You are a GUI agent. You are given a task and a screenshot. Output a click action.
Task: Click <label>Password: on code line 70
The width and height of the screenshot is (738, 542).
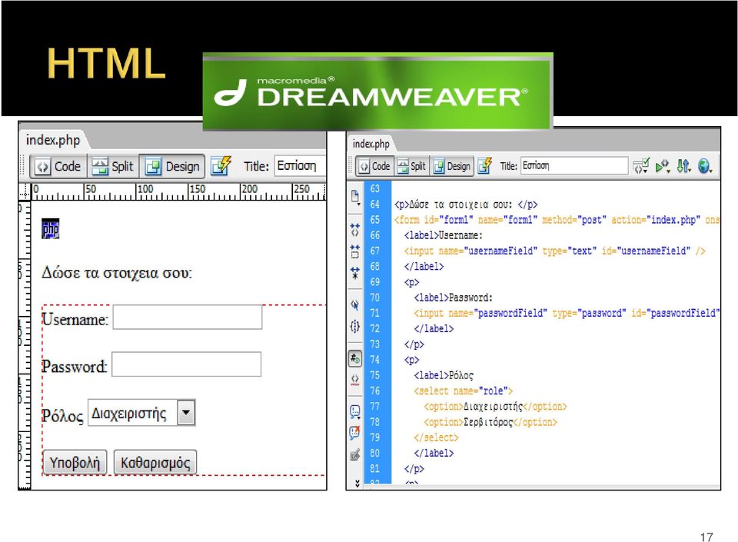click(x=454, y=298)
